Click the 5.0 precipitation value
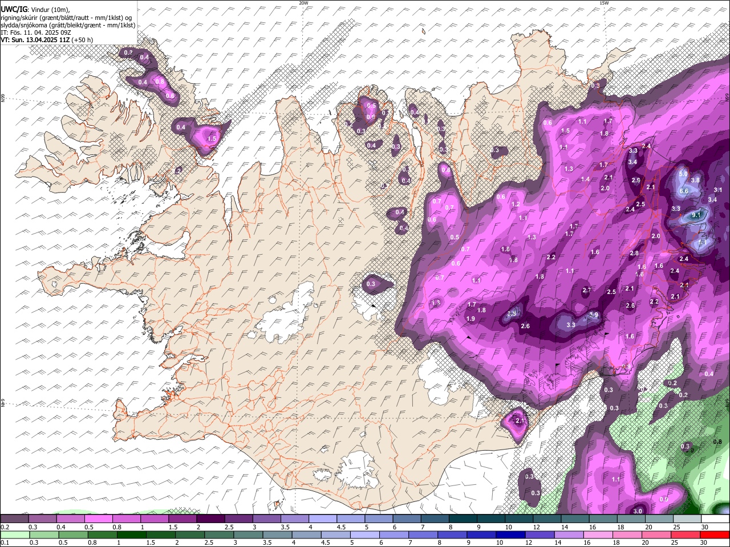This screenshot has width=730, height=547. pos(683,174)
